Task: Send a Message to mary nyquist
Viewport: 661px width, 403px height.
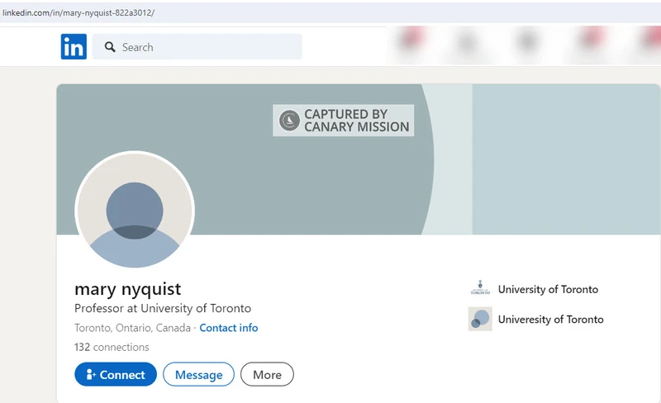Action: point(198,374)
